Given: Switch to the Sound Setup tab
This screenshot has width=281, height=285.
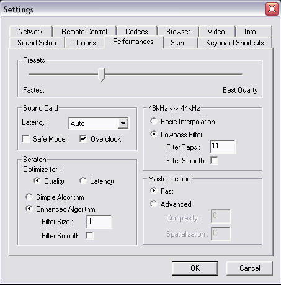Looking at the screenshot, I should tap(37, 43).
